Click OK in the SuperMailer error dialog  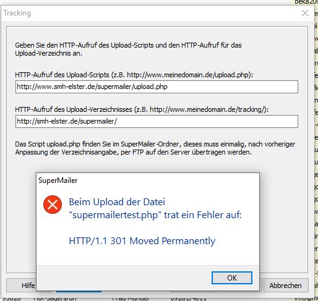(232, 278)
